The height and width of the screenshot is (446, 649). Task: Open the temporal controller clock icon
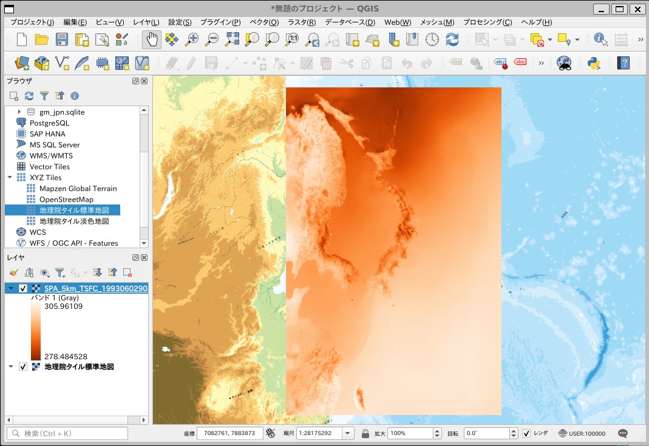(432, 39)
